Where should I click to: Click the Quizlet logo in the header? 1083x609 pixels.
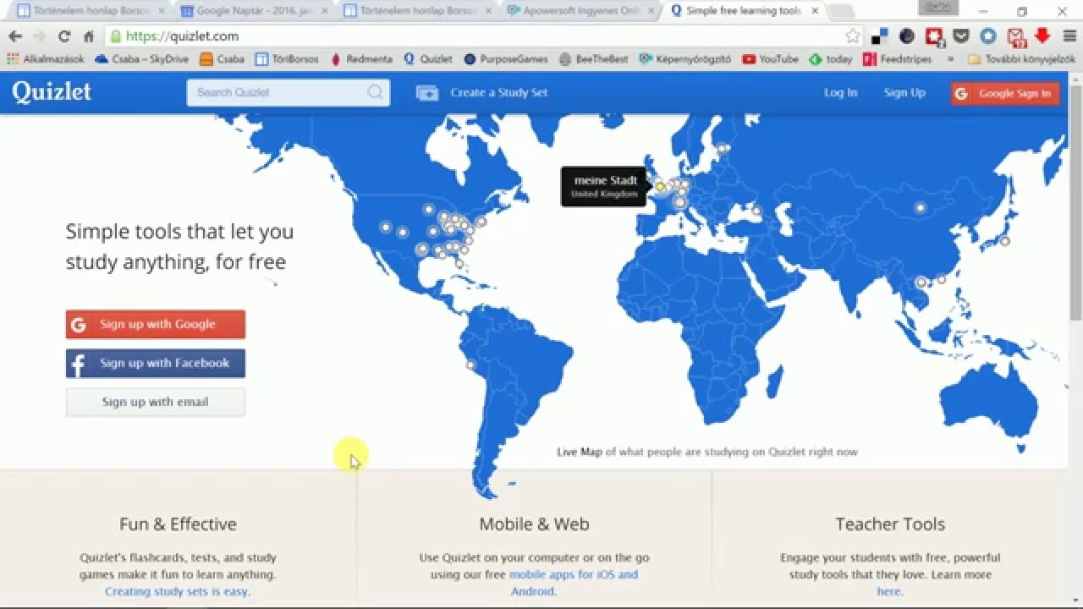point(52,92)
